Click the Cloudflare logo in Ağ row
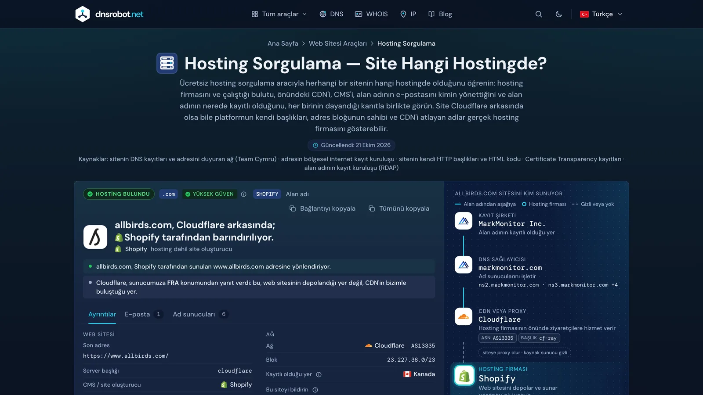703x395 pixels. click(x=369, y=346)
